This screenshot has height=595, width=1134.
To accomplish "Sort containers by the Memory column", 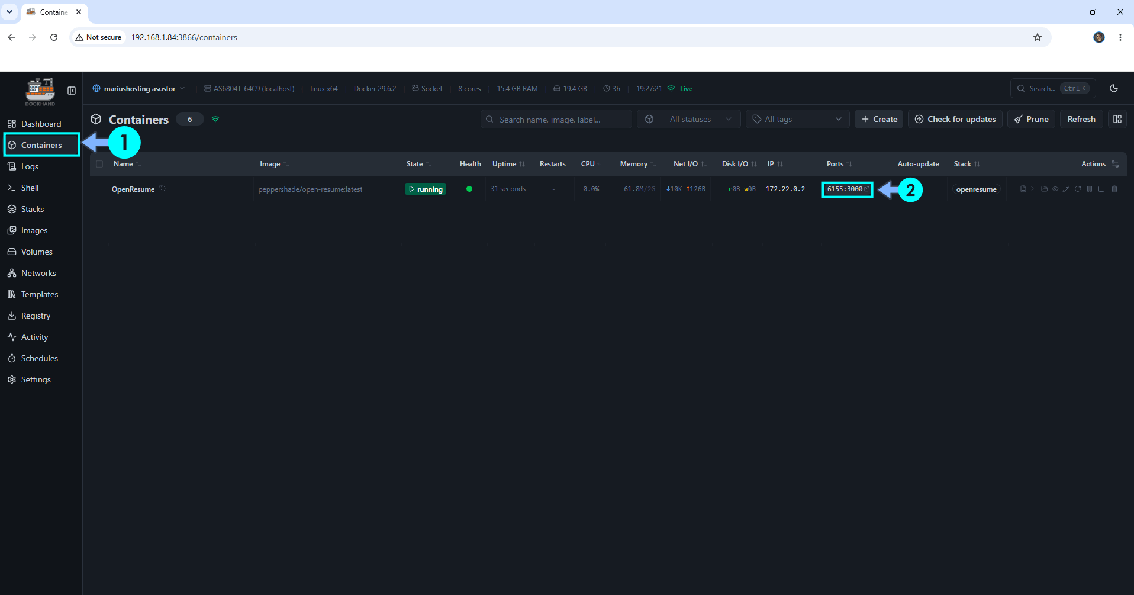I will [638, 164].
